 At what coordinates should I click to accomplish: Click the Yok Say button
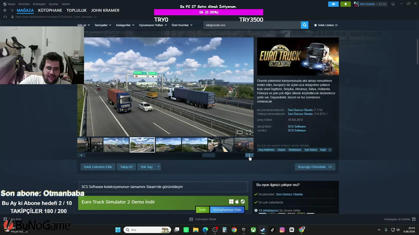pos(147,167)
